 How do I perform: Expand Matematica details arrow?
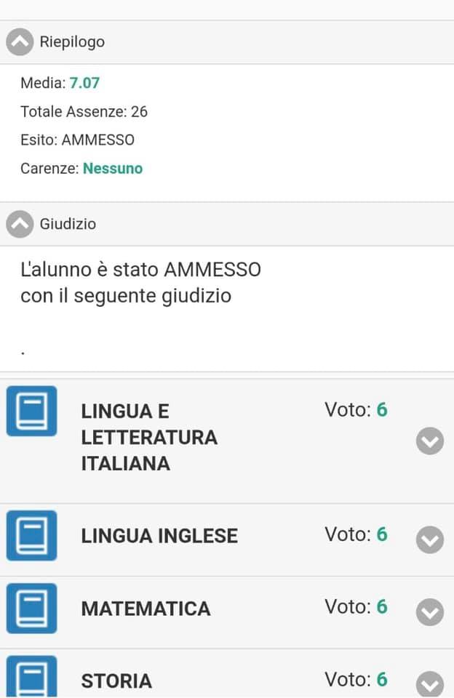pyautogui.click(x=430, y=612)
